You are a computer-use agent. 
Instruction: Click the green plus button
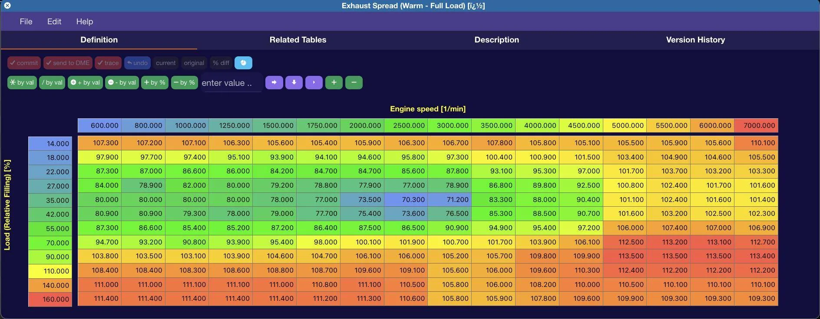(x=334, y=82)
